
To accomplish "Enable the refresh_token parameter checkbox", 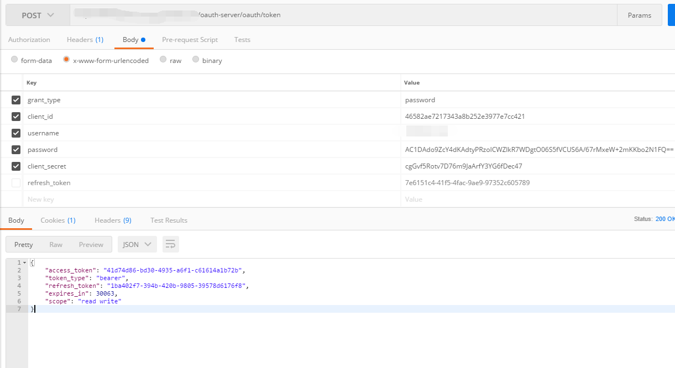I will tap(16, 183).
